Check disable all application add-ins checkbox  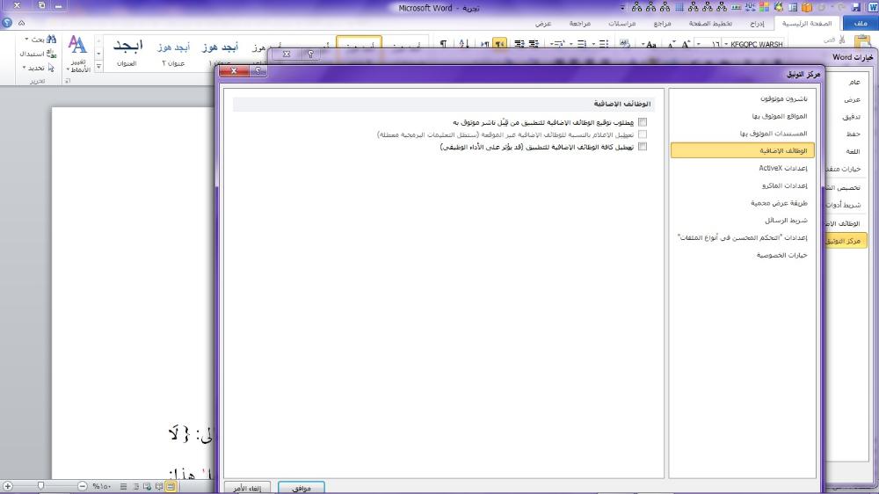(643, 146)
